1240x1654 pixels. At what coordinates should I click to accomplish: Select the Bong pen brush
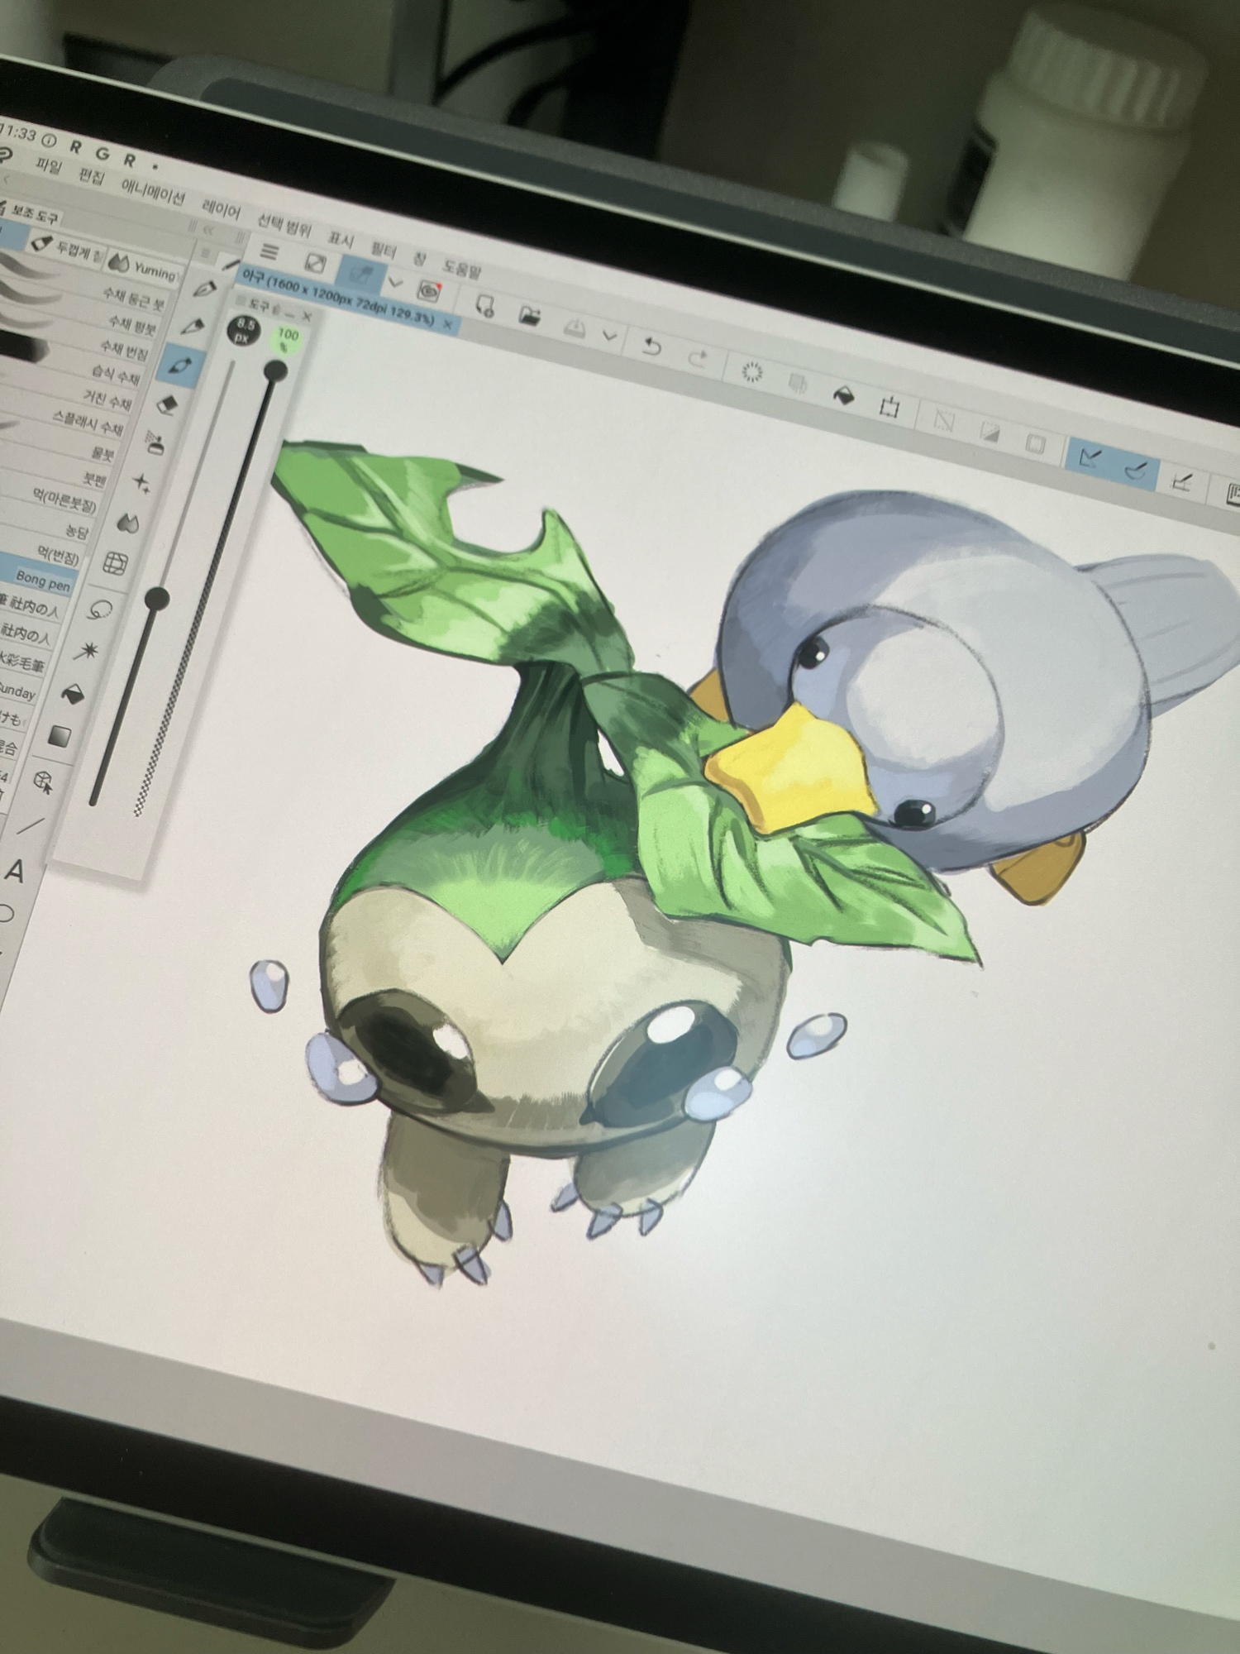(x=43, y=582)
